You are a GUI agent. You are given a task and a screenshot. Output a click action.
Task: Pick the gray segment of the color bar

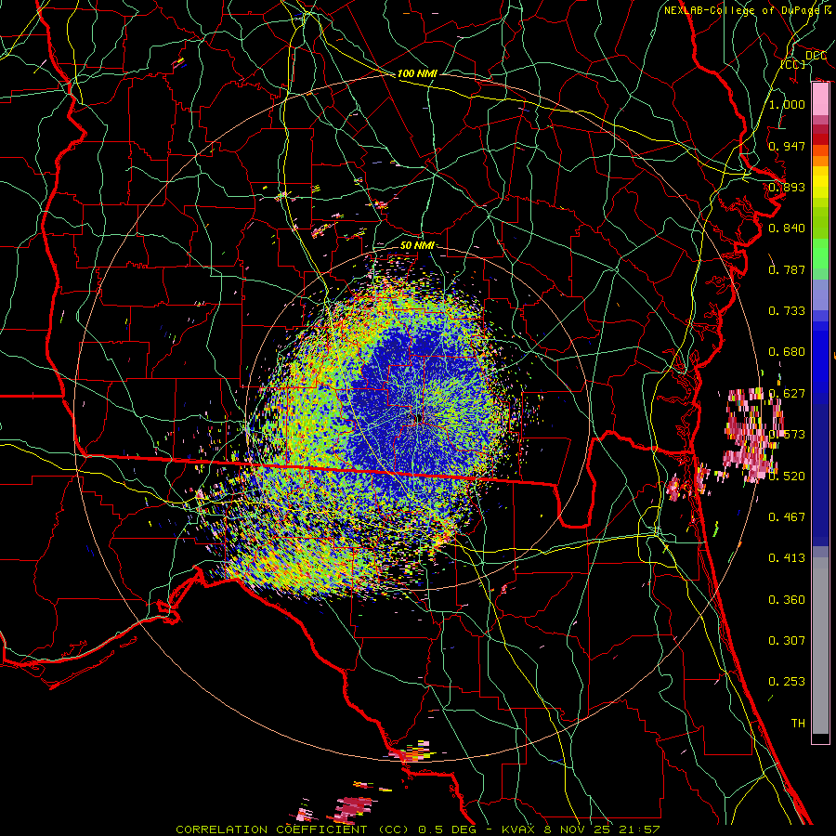pyautogui.click(x=820, y=646)
